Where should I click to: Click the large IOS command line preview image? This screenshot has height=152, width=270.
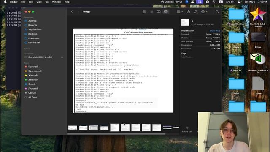click(123, 71)
